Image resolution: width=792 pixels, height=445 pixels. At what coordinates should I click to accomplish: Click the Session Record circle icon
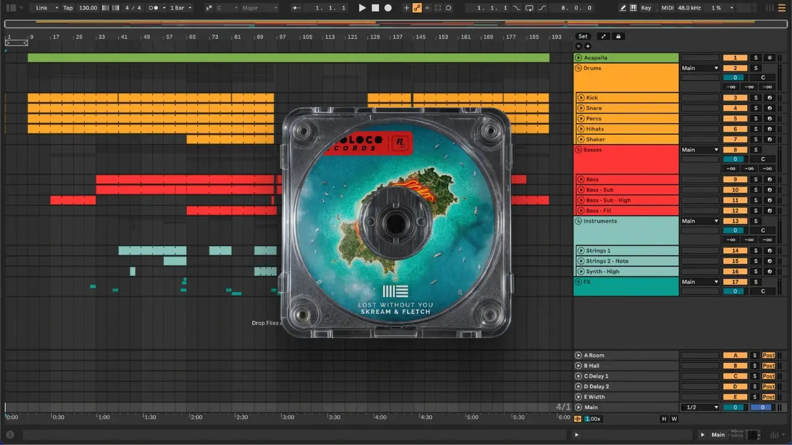(x=449, y=8)
